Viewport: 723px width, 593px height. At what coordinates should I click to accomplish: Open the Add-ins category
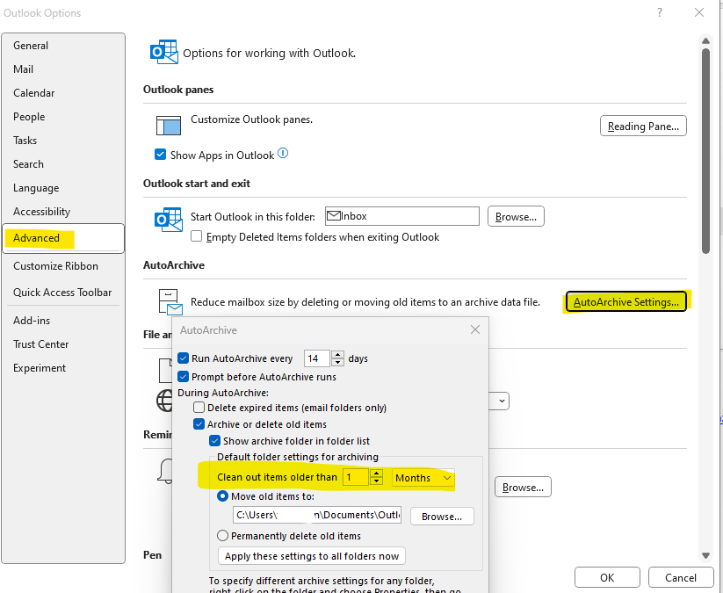[x=63, y=321]
